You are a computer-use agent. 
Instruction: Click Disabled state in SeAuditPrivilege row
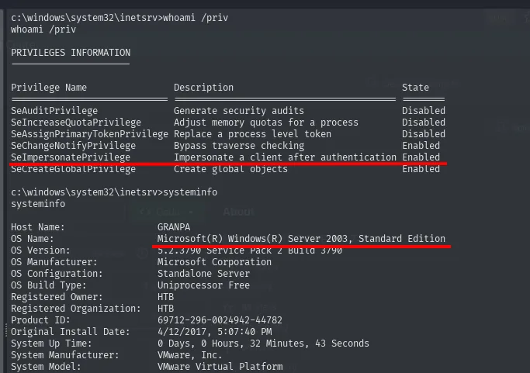pyautogui.click(x=424, y=111)
